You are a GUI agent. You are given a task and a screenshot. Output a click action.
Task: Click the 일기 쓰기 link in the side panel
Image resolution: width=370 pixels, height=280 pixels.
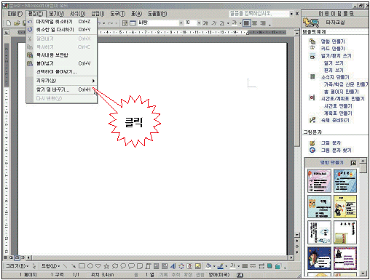pyautogui.click(x=334, y=63)
